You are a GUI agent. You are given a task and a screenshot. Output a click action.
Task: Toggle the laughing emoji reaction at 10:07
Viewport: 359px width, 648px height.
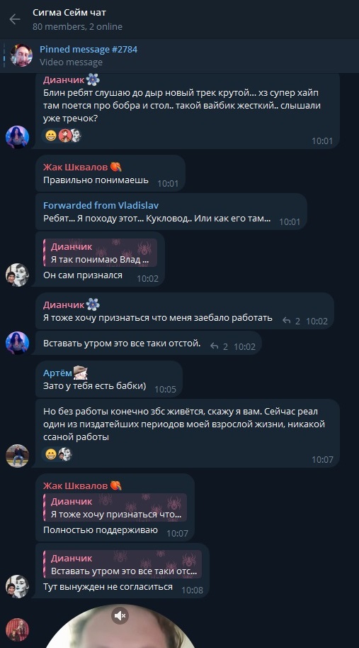click(51, 454)
